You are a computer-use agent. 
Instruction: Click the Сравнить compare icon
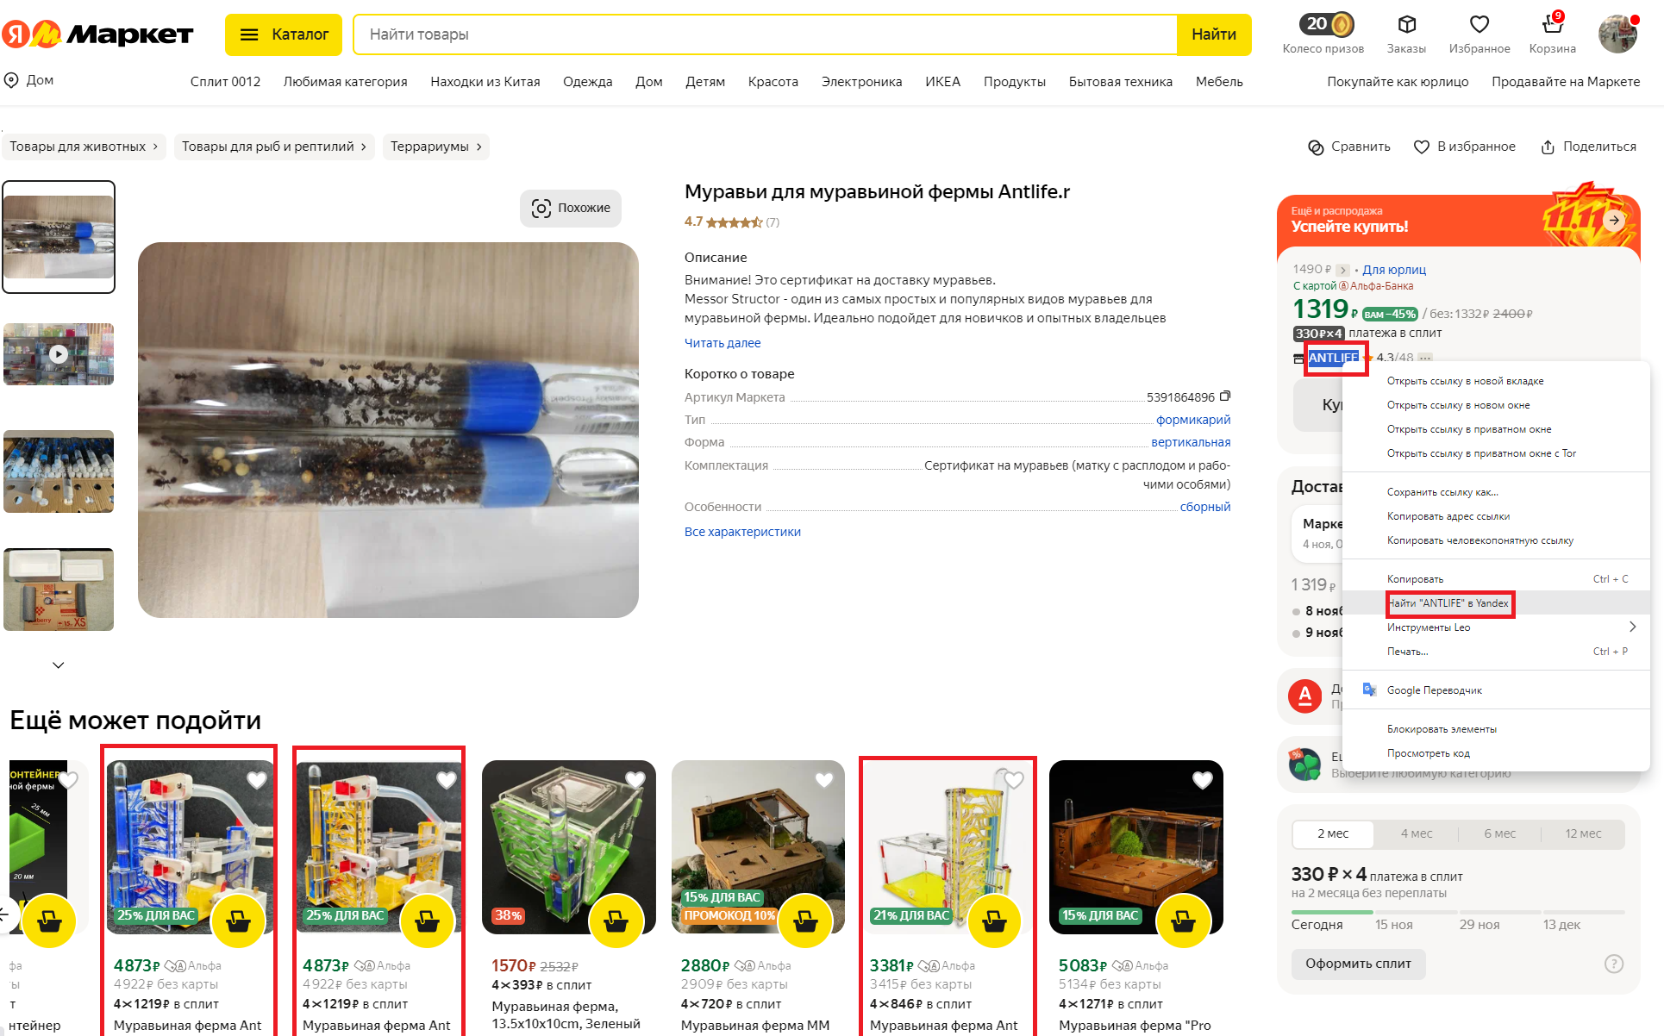click(x=1316, y=147)
